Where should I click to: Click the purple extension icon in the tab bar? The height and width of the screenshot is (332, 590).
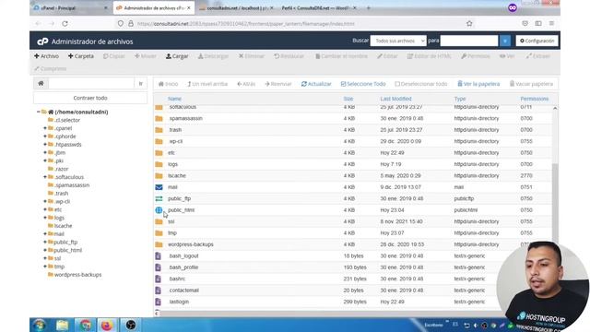point(513,8)
